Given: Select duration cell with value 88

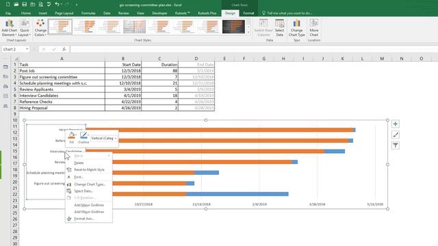Looking at the screenshot, I should (x=159, y=71).
